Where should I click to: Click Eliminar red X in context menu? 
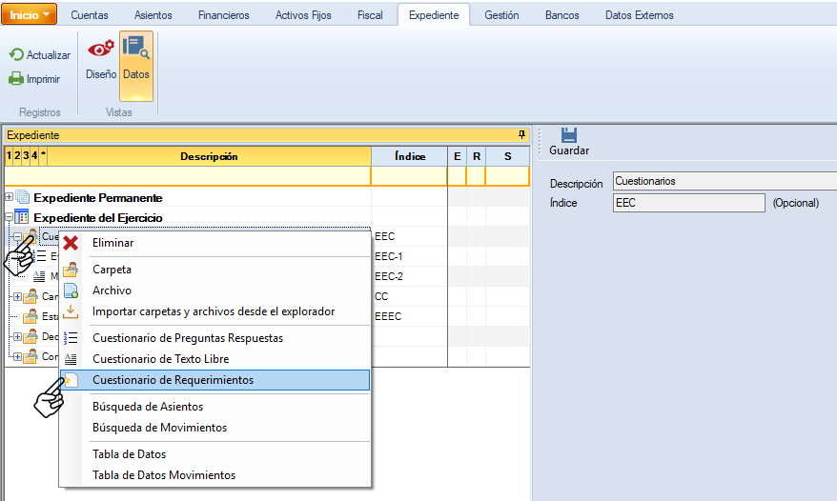(x=71, y=243)
